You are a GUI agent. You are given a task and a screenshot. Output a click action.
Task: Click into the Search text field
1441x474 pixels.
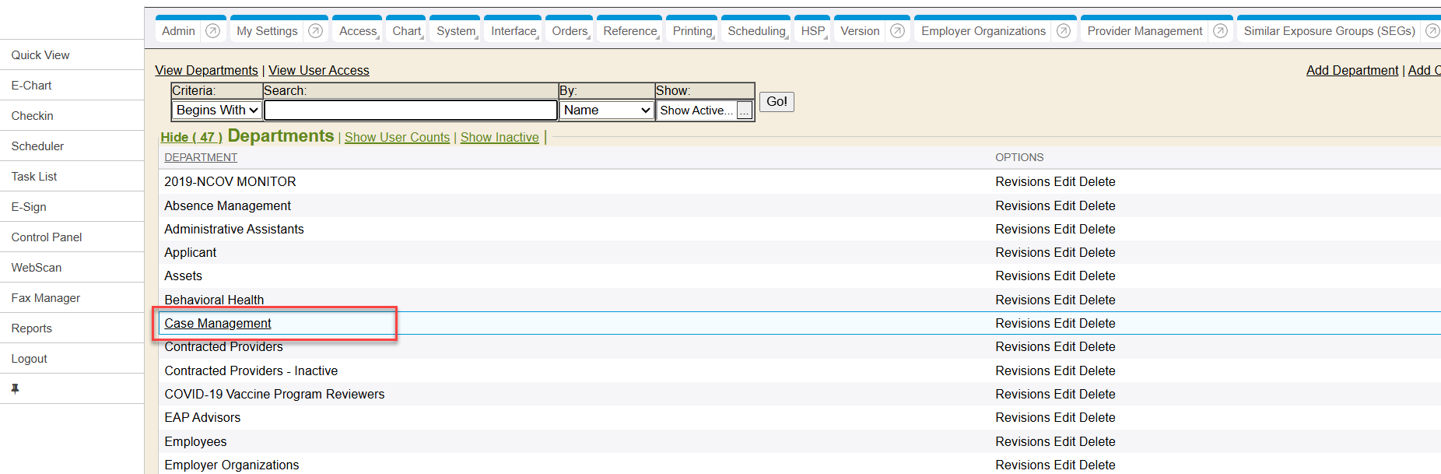coord(410,111)
